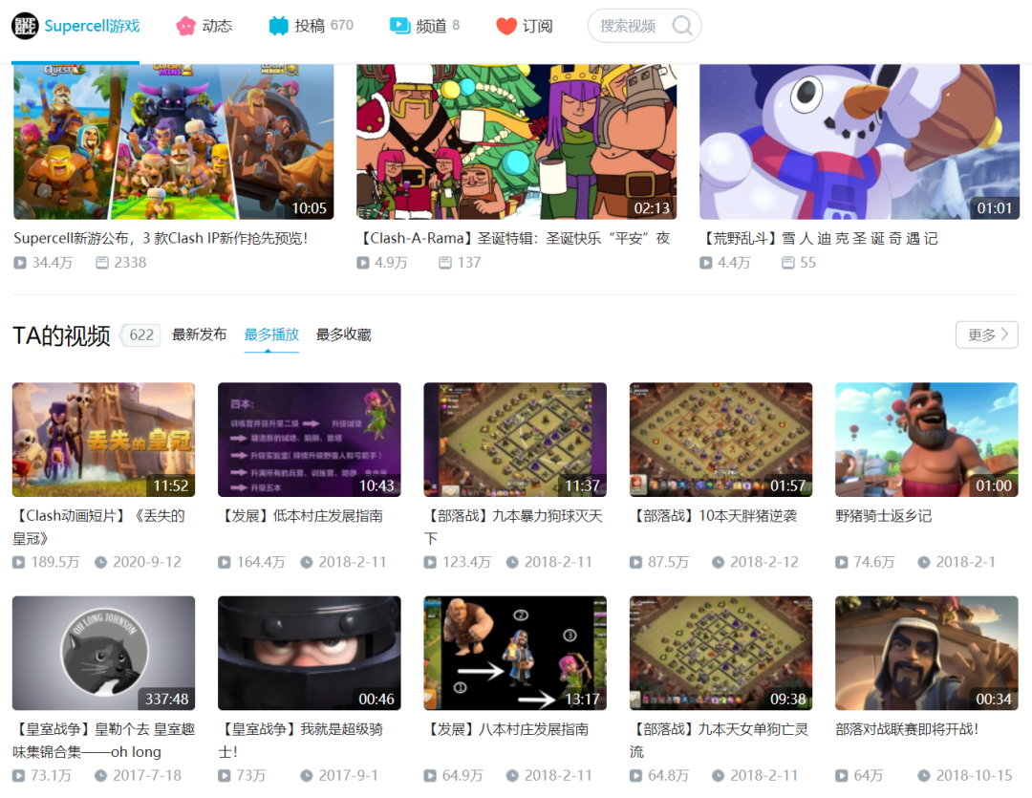Open the Clash-A-Rama Christmas video thumbnail
Viewport: 1032px width, 798px height.
(x=517, y=141)
